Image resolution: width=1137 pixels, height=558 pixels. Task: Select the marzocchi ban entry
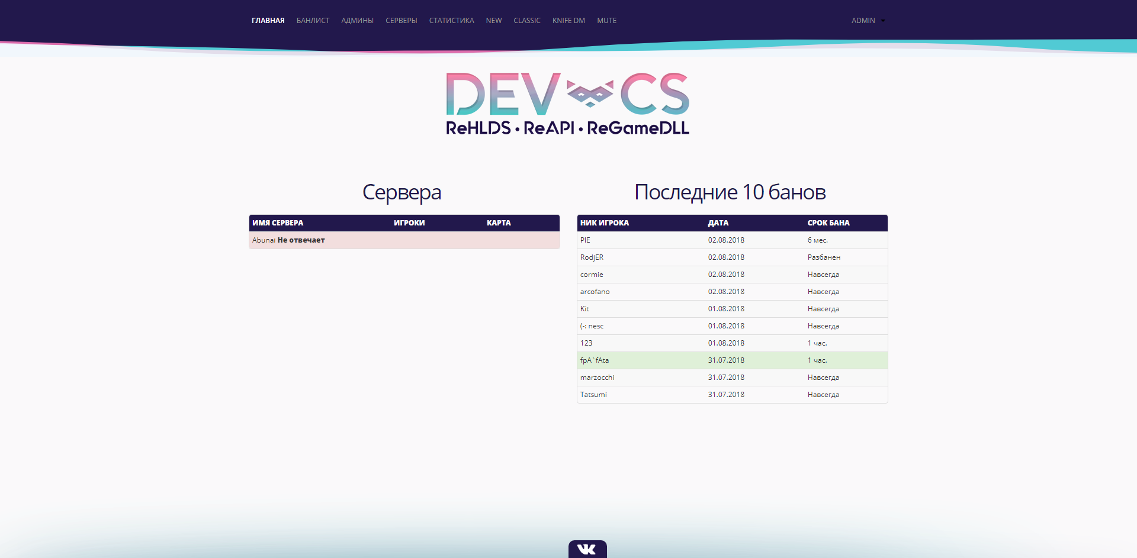coord(733,378)
